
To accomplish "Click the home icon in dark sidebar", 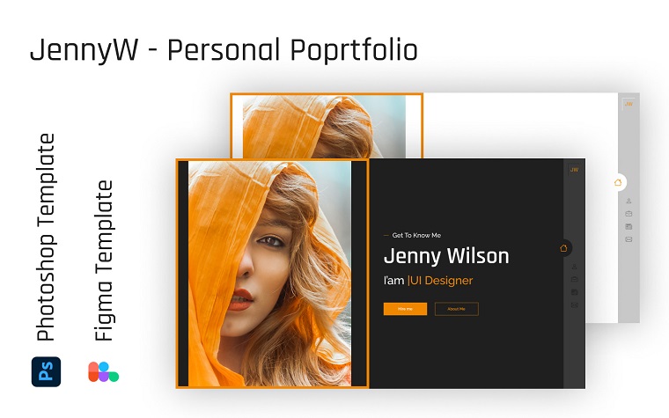I will coord(563,248).
